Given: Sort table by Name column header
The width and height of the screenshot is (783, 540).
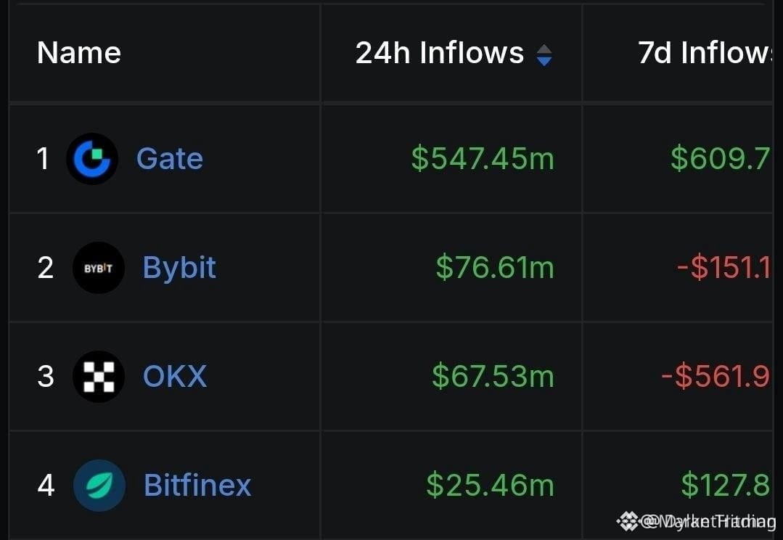Looking at the screenshot, I should (x=79, y=52).
